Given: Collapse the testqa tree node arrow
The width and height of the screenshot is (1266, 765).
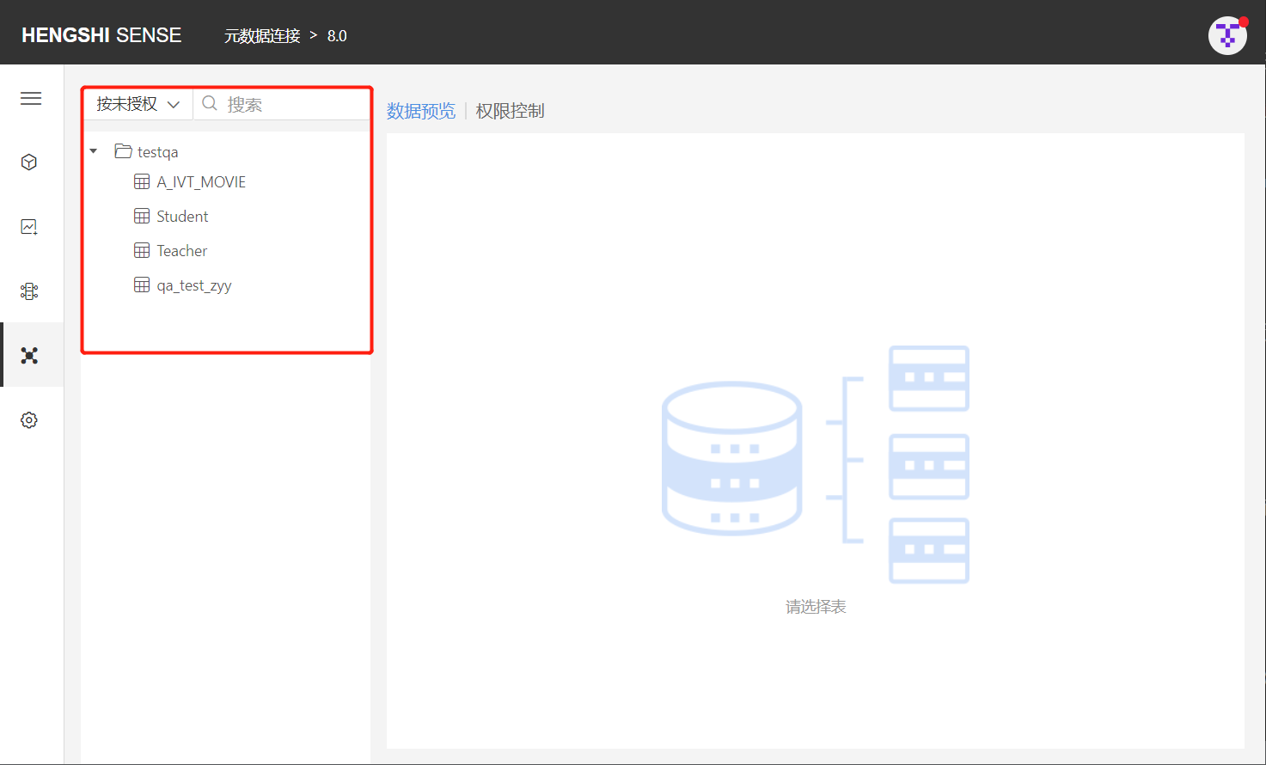Looking at the screenshot, I should pos(94,151).
